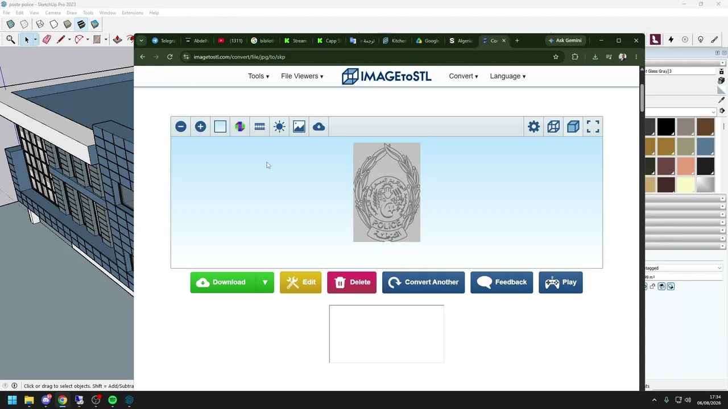The width and height of the screenshot is (728, 409).
Task: Switch to the Algeria browser tab
Action: tap(461, 41)
